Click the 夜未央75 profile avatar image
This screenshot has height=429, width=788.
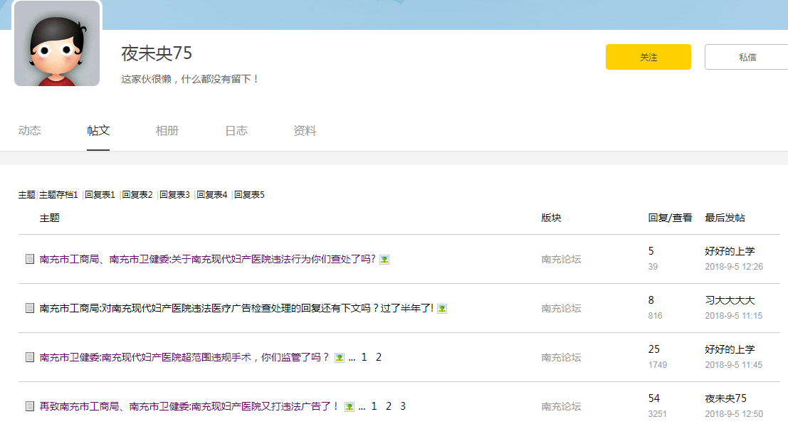point(57,44)
